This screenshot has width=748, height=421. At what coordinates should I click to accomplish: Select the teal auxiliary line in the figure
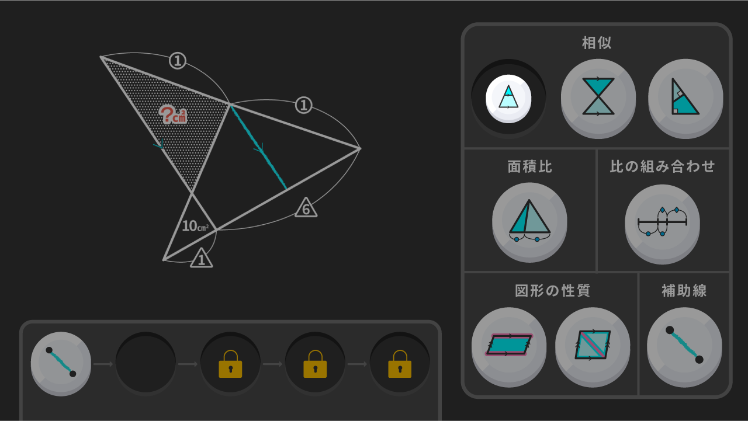(x=259, y=147)
